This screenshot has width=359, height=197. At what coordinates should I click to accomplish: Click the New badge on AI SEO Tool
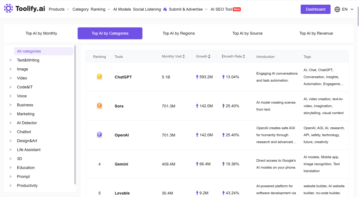(237, 9)
